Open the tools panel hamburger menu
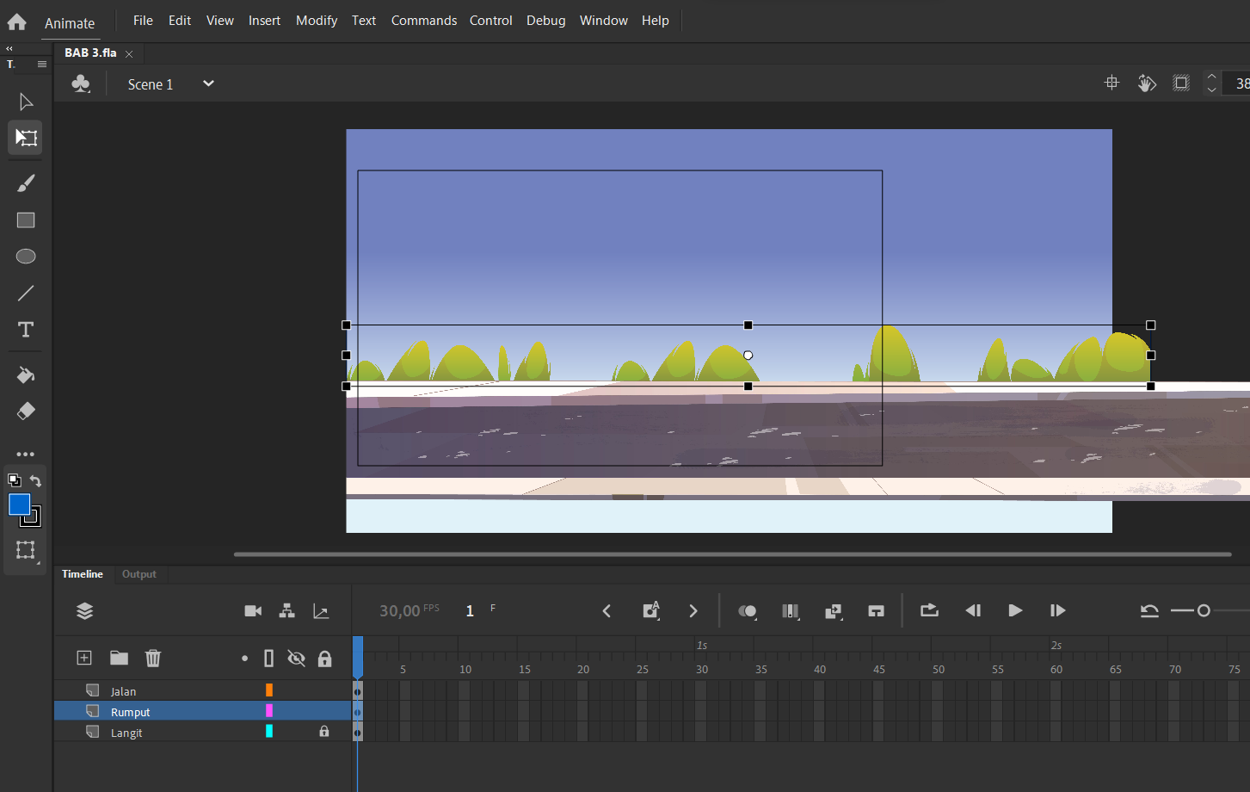This screenshot has width=1250, height=792. pos(42,64)
